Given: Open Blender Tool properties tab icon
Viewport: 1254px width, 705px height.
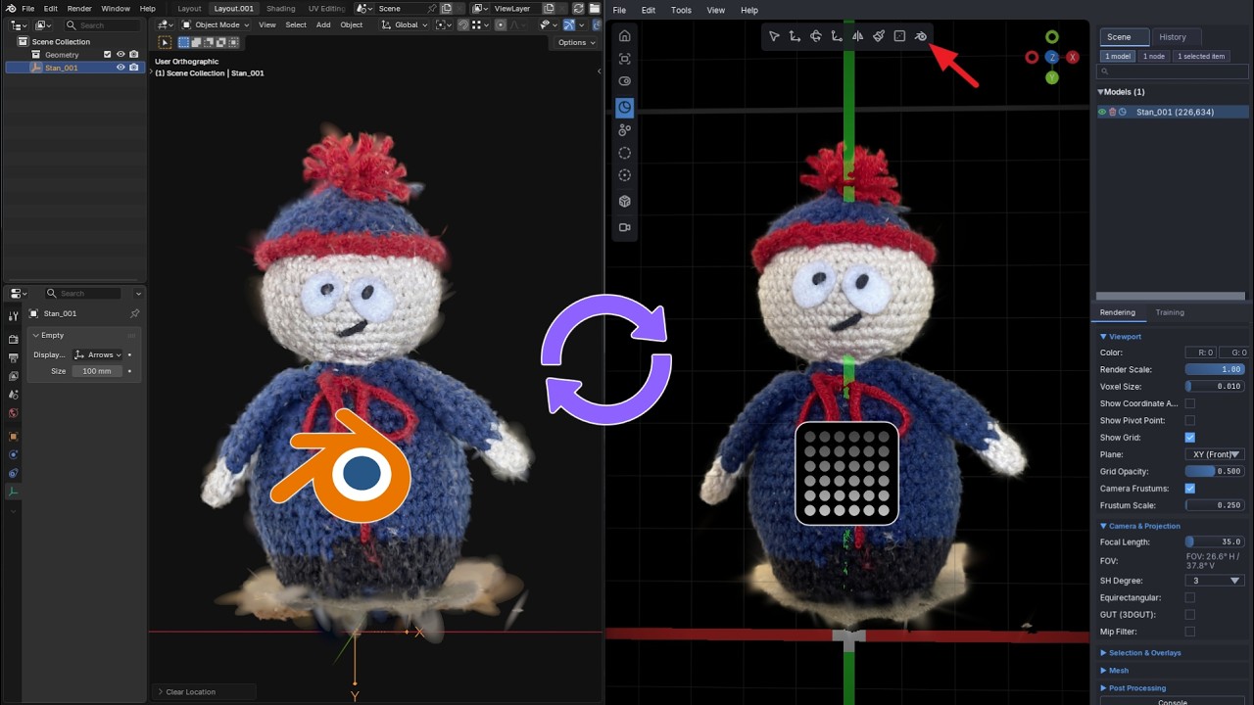Looking at the screenshot, I should click(x=14, y=316).
